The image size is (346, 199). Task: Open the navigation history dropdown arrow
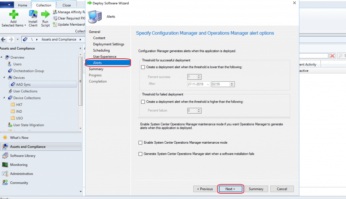coord(18,39)
